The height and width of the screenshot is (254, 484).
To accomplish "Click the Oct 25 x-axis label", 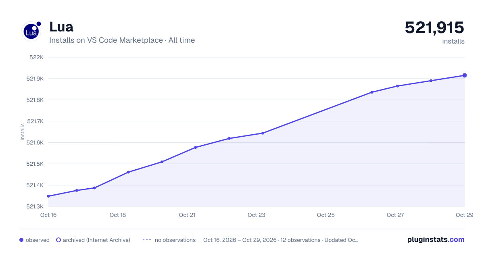I will 326,215.
